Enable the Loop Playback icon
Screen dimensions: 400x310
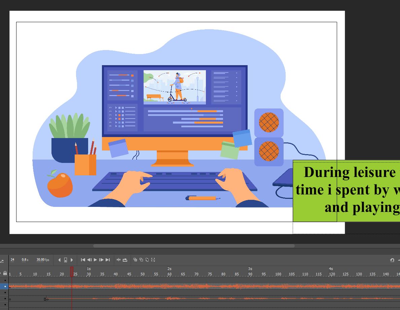tap(125, 260)
